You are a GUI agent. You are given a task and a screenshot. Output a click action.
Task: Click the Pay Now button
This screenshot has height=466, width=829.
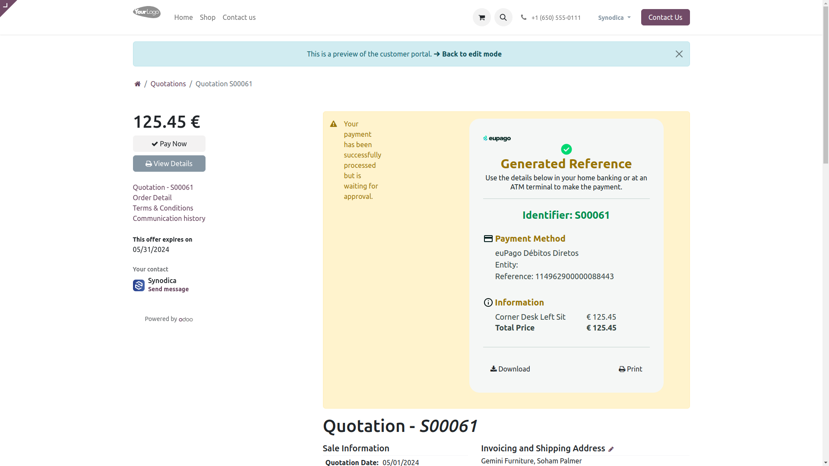[x=169, y=144]
